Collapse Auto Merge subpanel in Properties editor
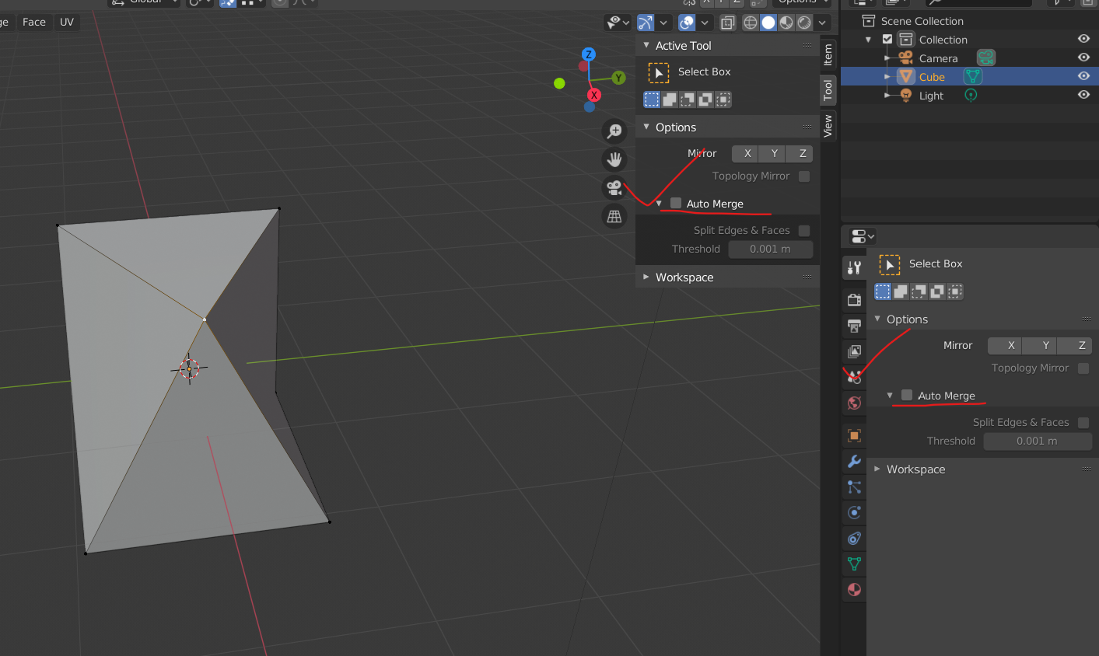The image size is (1099, 656). coord(890,396)
